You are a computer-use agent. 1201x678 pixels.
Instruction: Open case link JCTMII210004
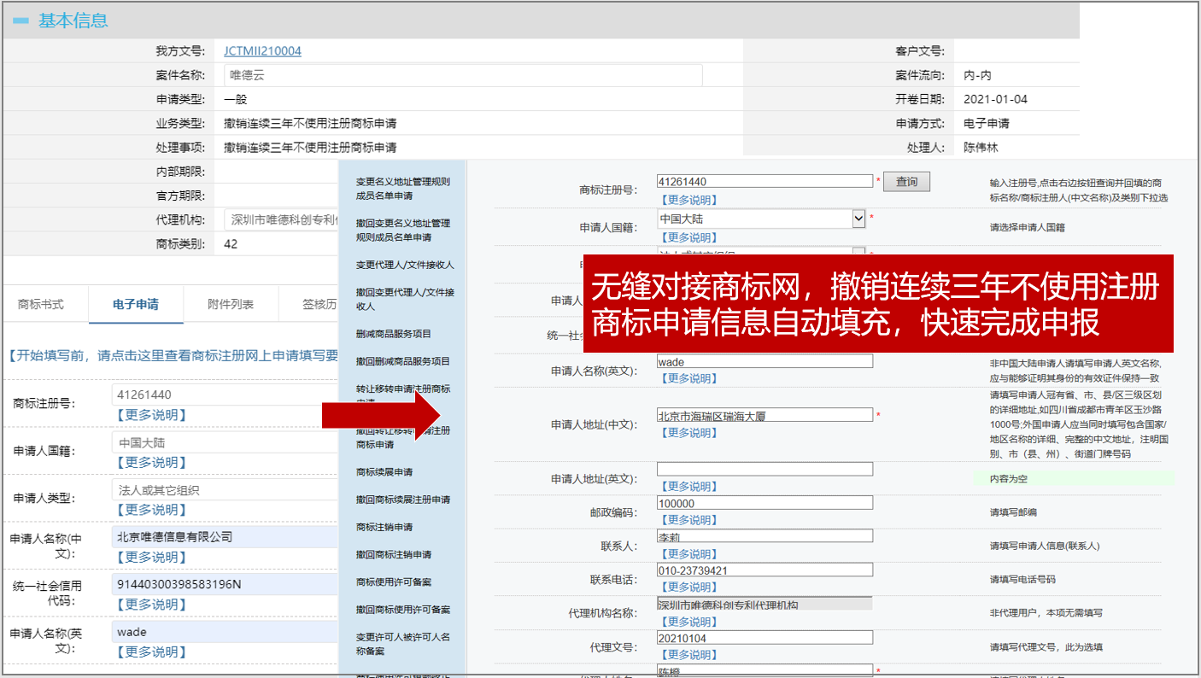pyautogui.click(x=262, y=51)
